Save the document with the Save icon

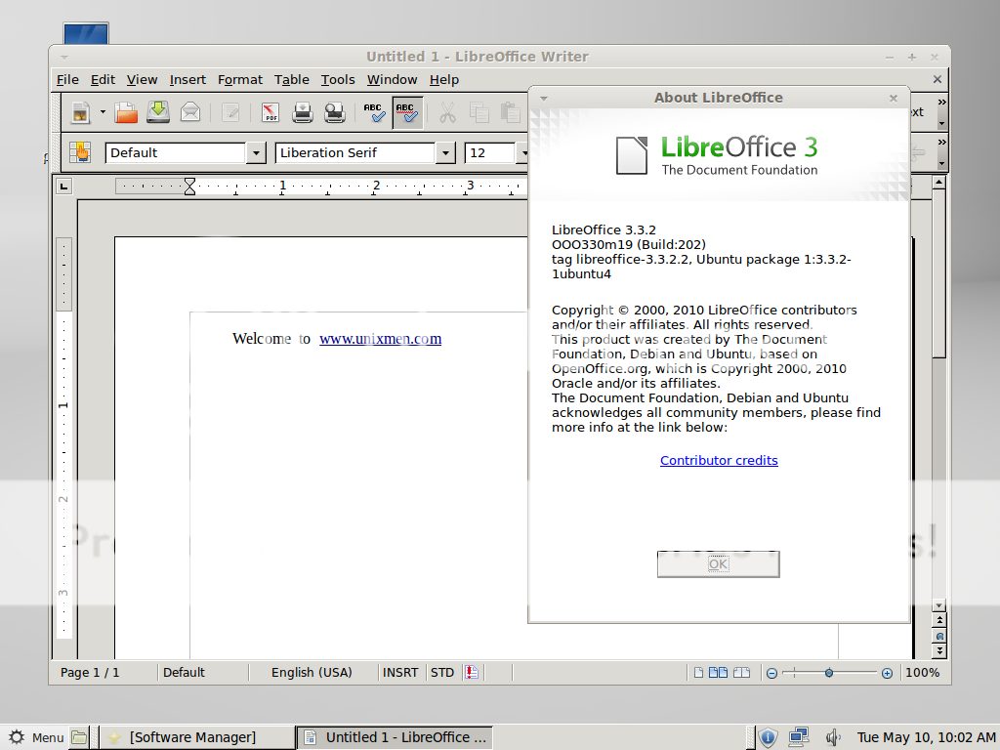tap(158, 113)
